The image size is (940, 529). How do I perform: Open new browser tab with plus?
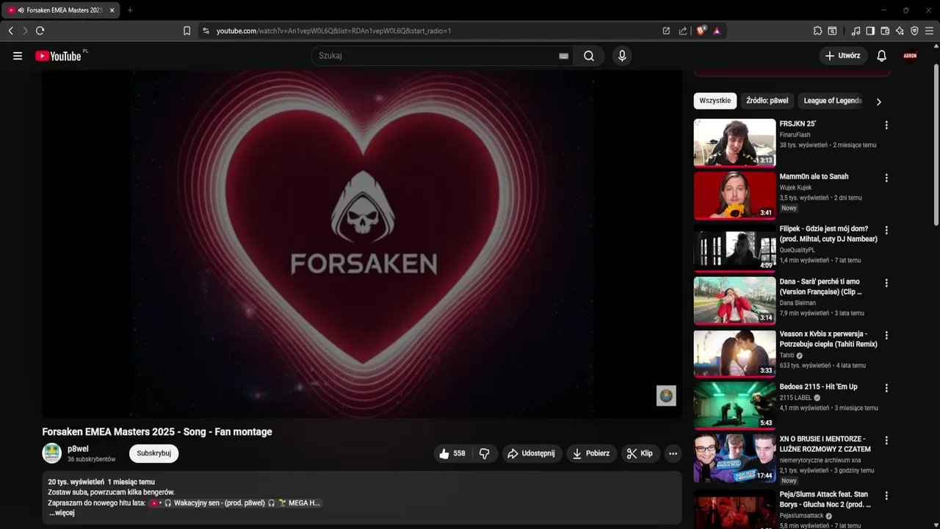tap(130, 10)
